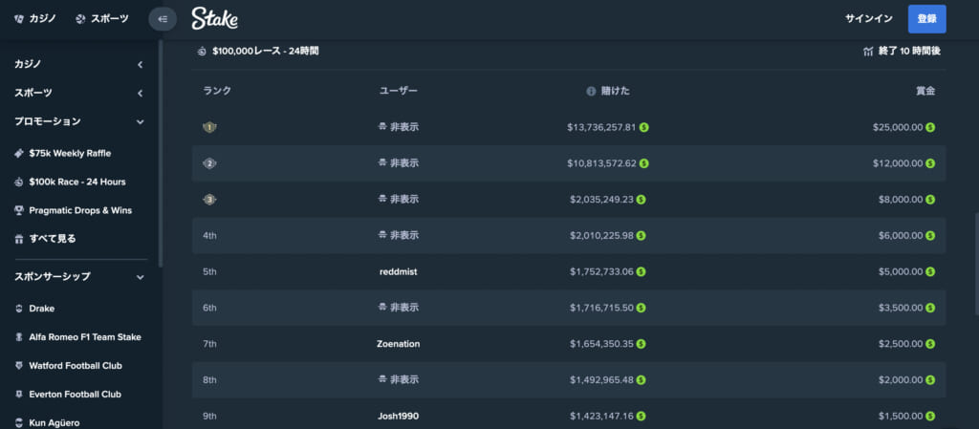Expand the スポーツ sidebar section chevron

[x=141, y=94]
